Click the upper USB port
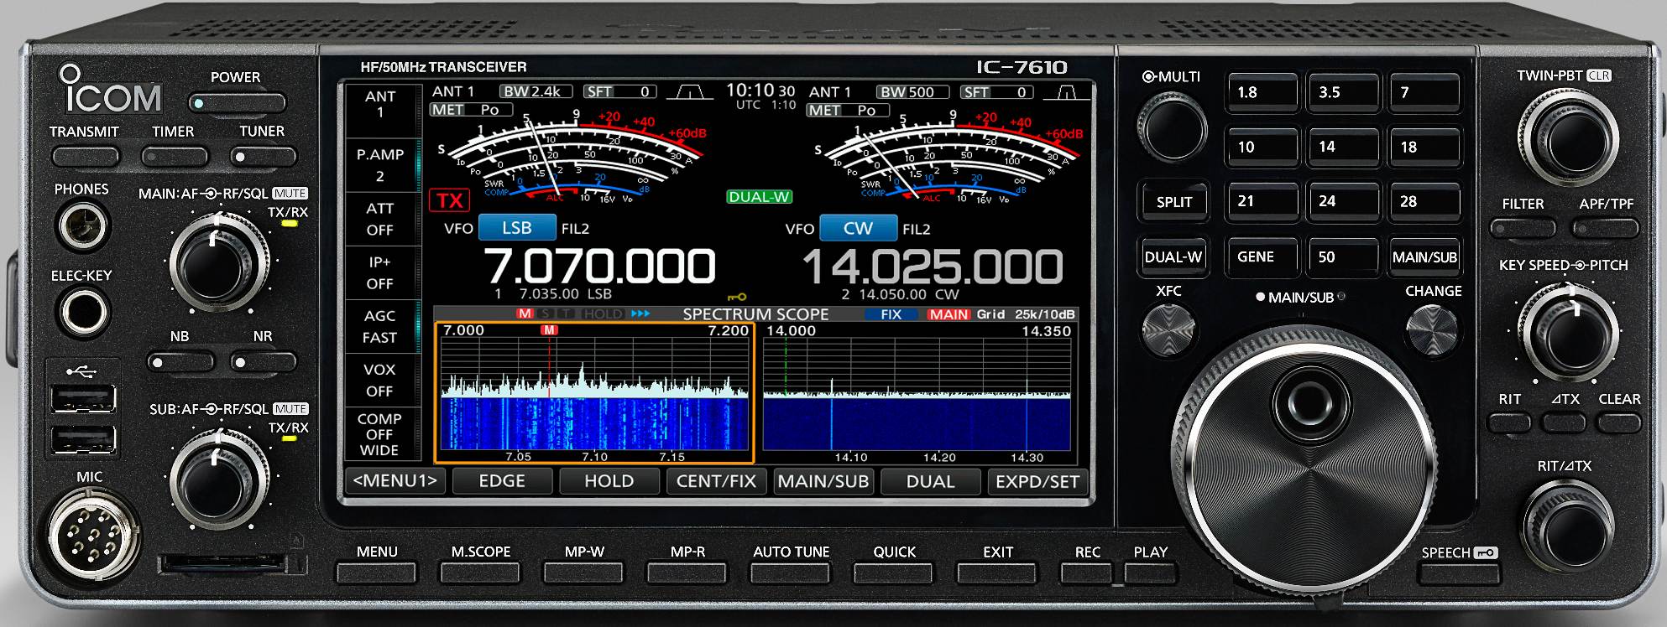This screenshot has height=627, width=1667. coord(83,399)
